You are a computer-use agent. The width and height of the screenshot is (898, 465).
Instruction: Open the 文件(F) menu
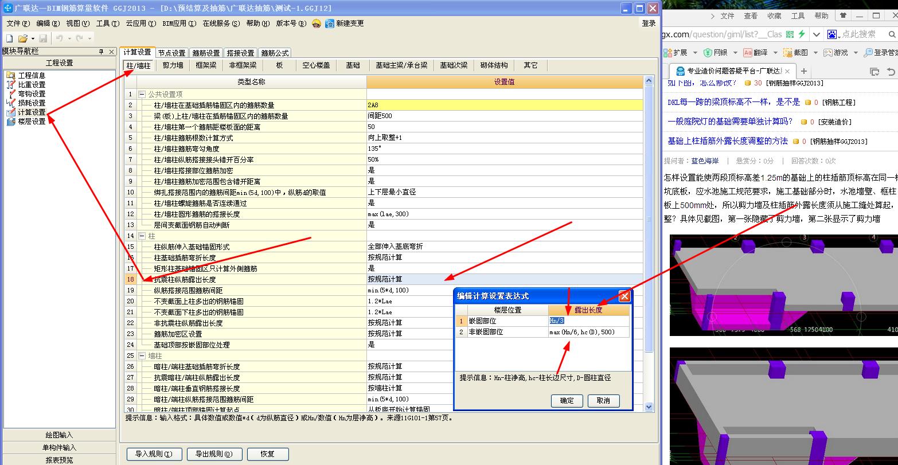coord(17,24)
